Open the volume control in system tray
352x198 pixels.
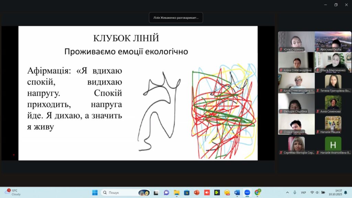coord(317,192)
